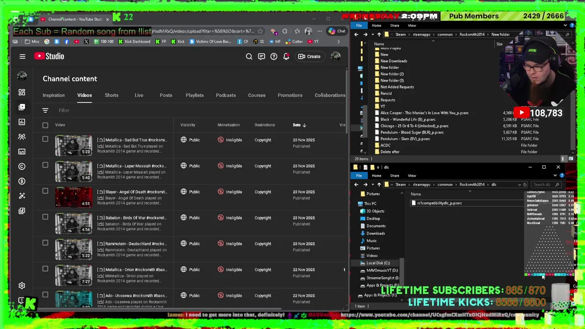Switch to the Podcasts tab
The width and height of the screenshot is (585, 329).
click(226, 95)
